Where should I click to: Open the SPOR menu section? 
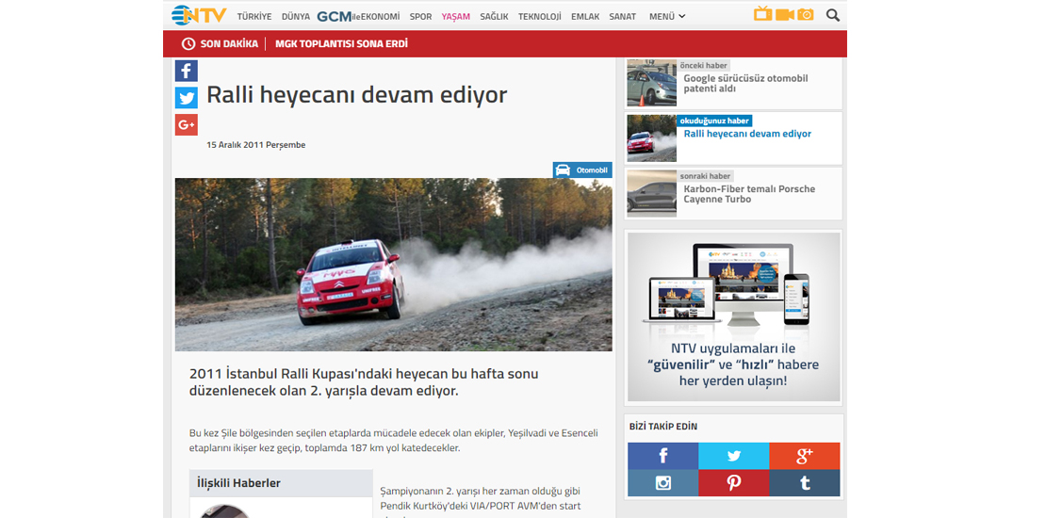420,16
